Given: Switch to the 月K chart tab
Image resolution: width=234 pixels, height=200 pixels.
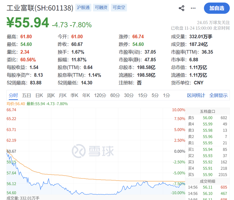Looking at the screenshot, I should pos(63,95).
